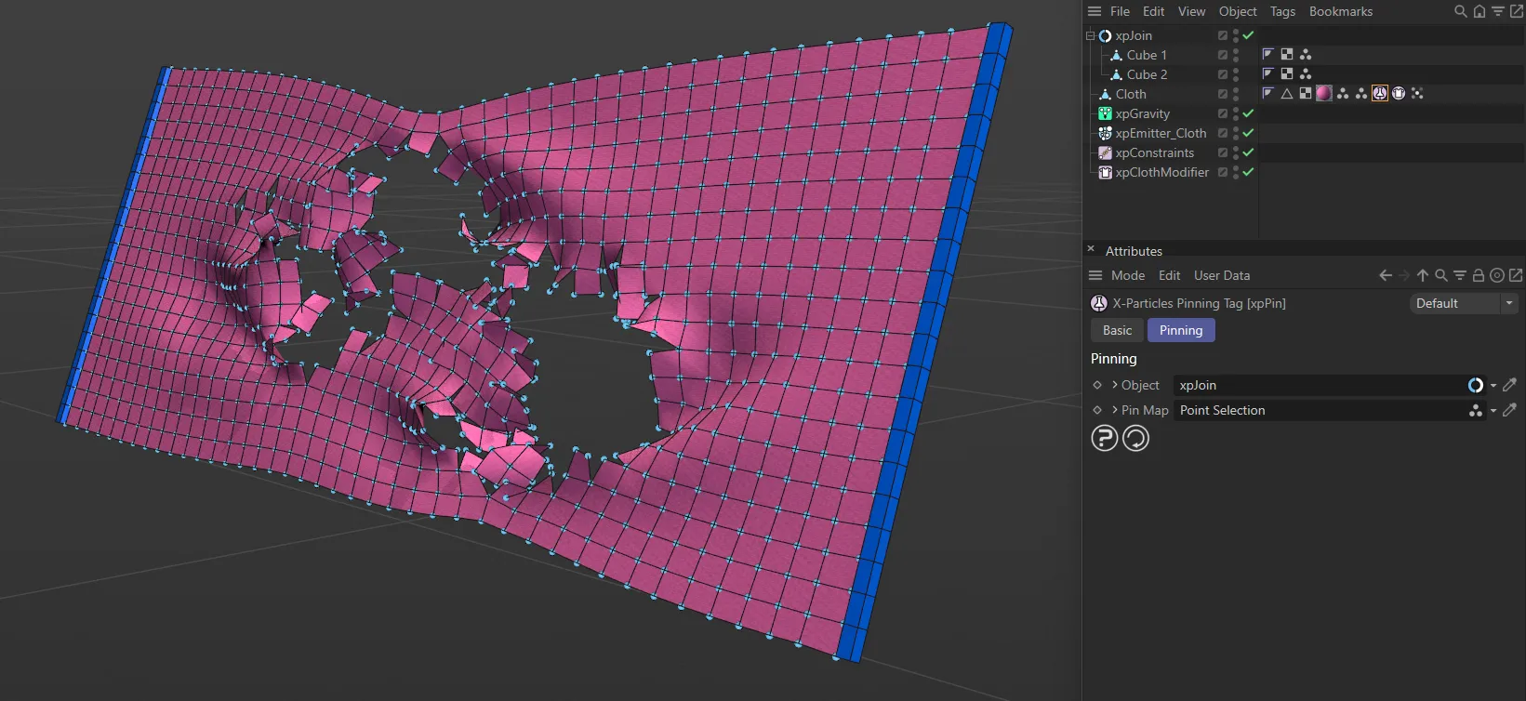Collapse the xpJoin hierarchy tree
The width and height of the screenshot is (1526, 701).
tap(1091, 36)
